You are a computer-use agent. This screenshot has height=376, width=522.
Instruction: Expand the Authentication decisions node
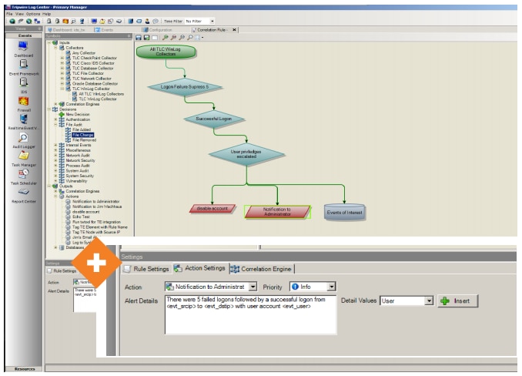(x=55, y=119)
